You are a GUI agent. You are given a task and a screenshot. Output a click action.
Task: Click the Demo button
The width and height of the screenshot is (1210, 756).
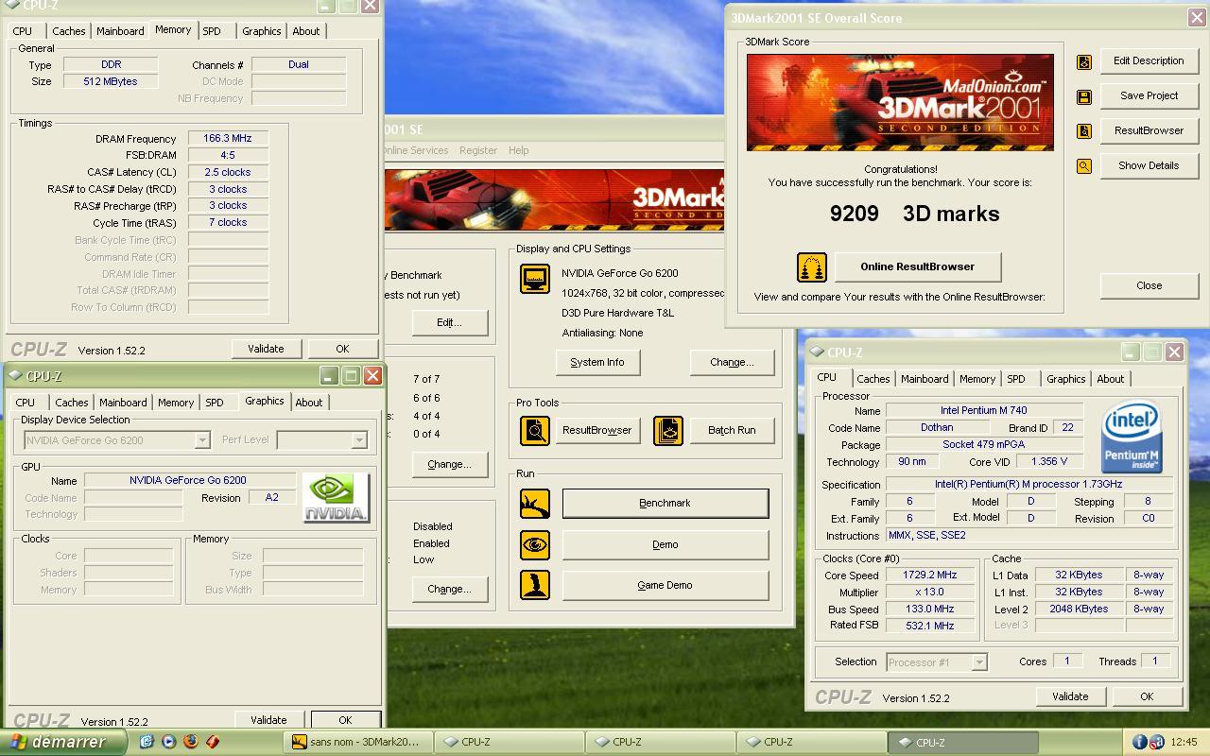tap(665, 545)
